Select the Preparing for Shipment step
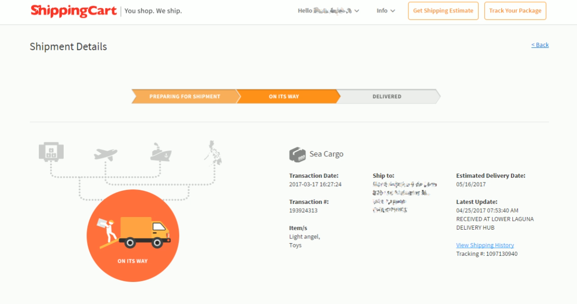 (185, 96)
